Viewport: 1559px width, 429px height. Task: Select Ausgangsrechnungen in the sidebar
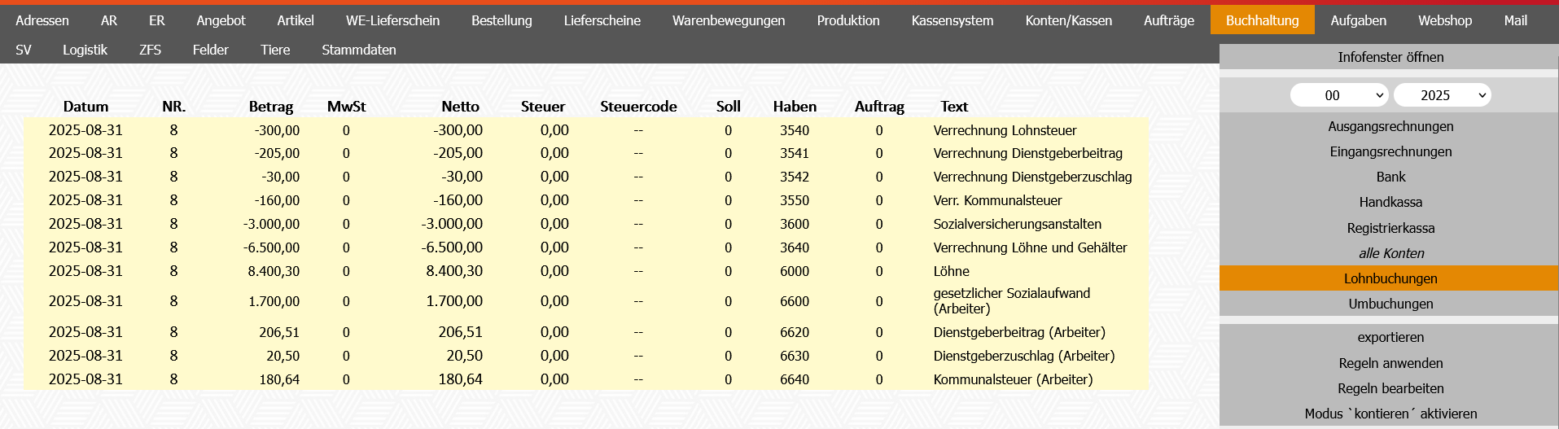click(x=1390, y=126)
